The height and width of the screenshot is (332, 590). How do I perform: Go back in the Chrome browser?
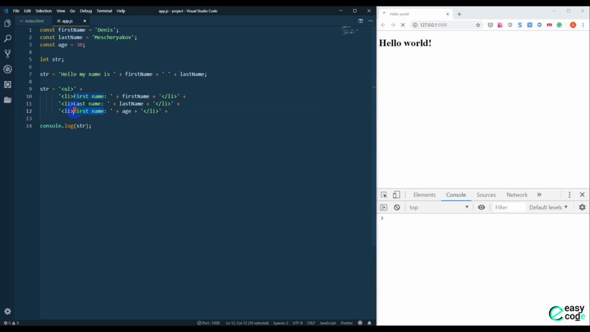point(383,25)
